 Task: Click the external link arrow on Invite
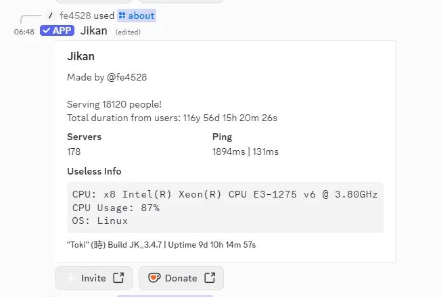118,277
